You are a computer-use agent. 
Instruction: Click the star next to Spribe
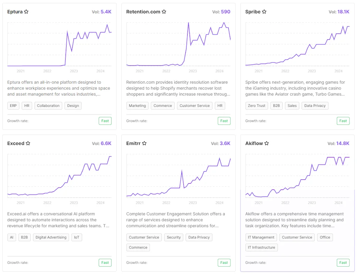point(264,11)
